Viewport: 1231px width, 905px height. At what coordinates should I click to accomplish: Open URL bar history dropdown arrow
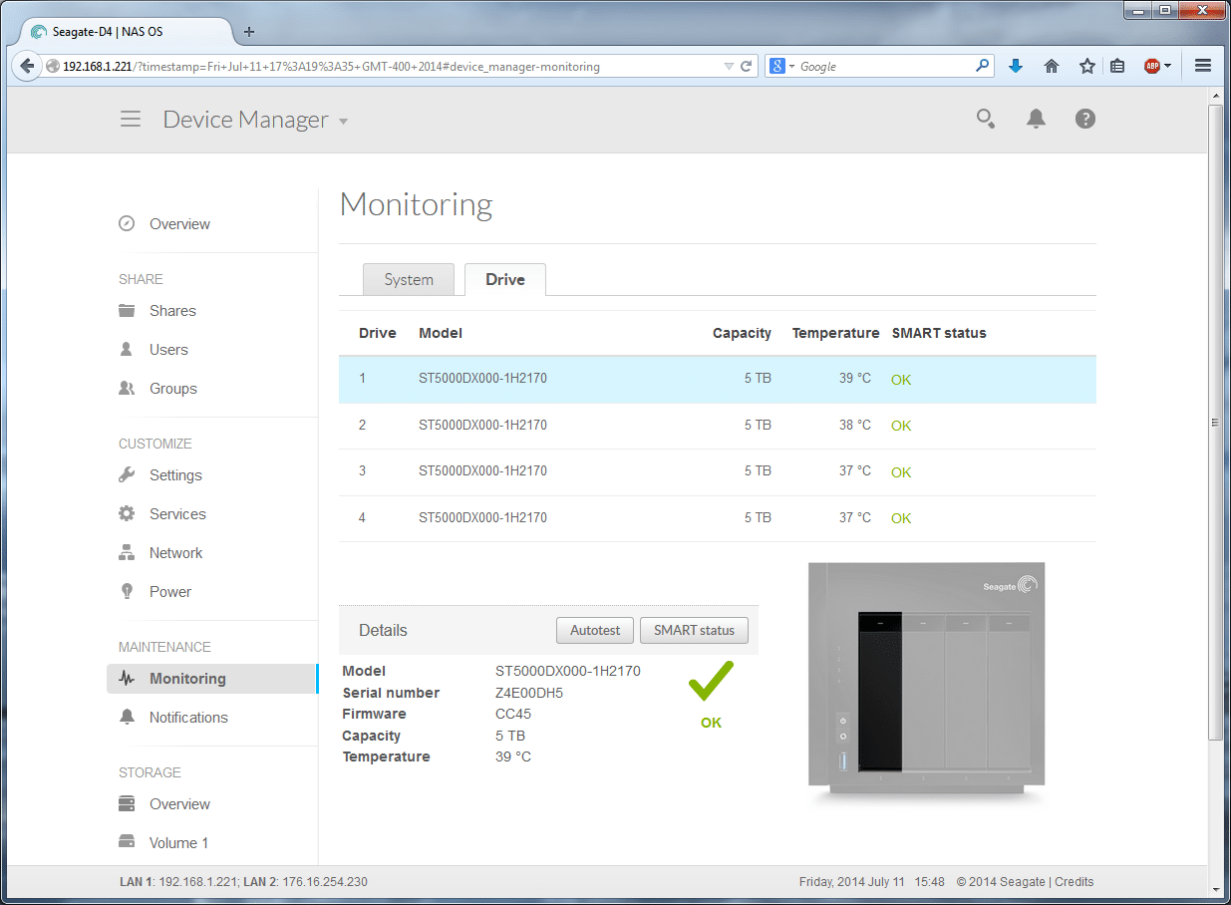coord(729,67)
